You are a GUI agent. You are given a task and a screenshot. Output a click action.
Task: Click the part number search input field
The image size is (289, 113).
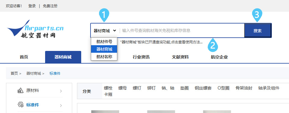pos(182,31)
